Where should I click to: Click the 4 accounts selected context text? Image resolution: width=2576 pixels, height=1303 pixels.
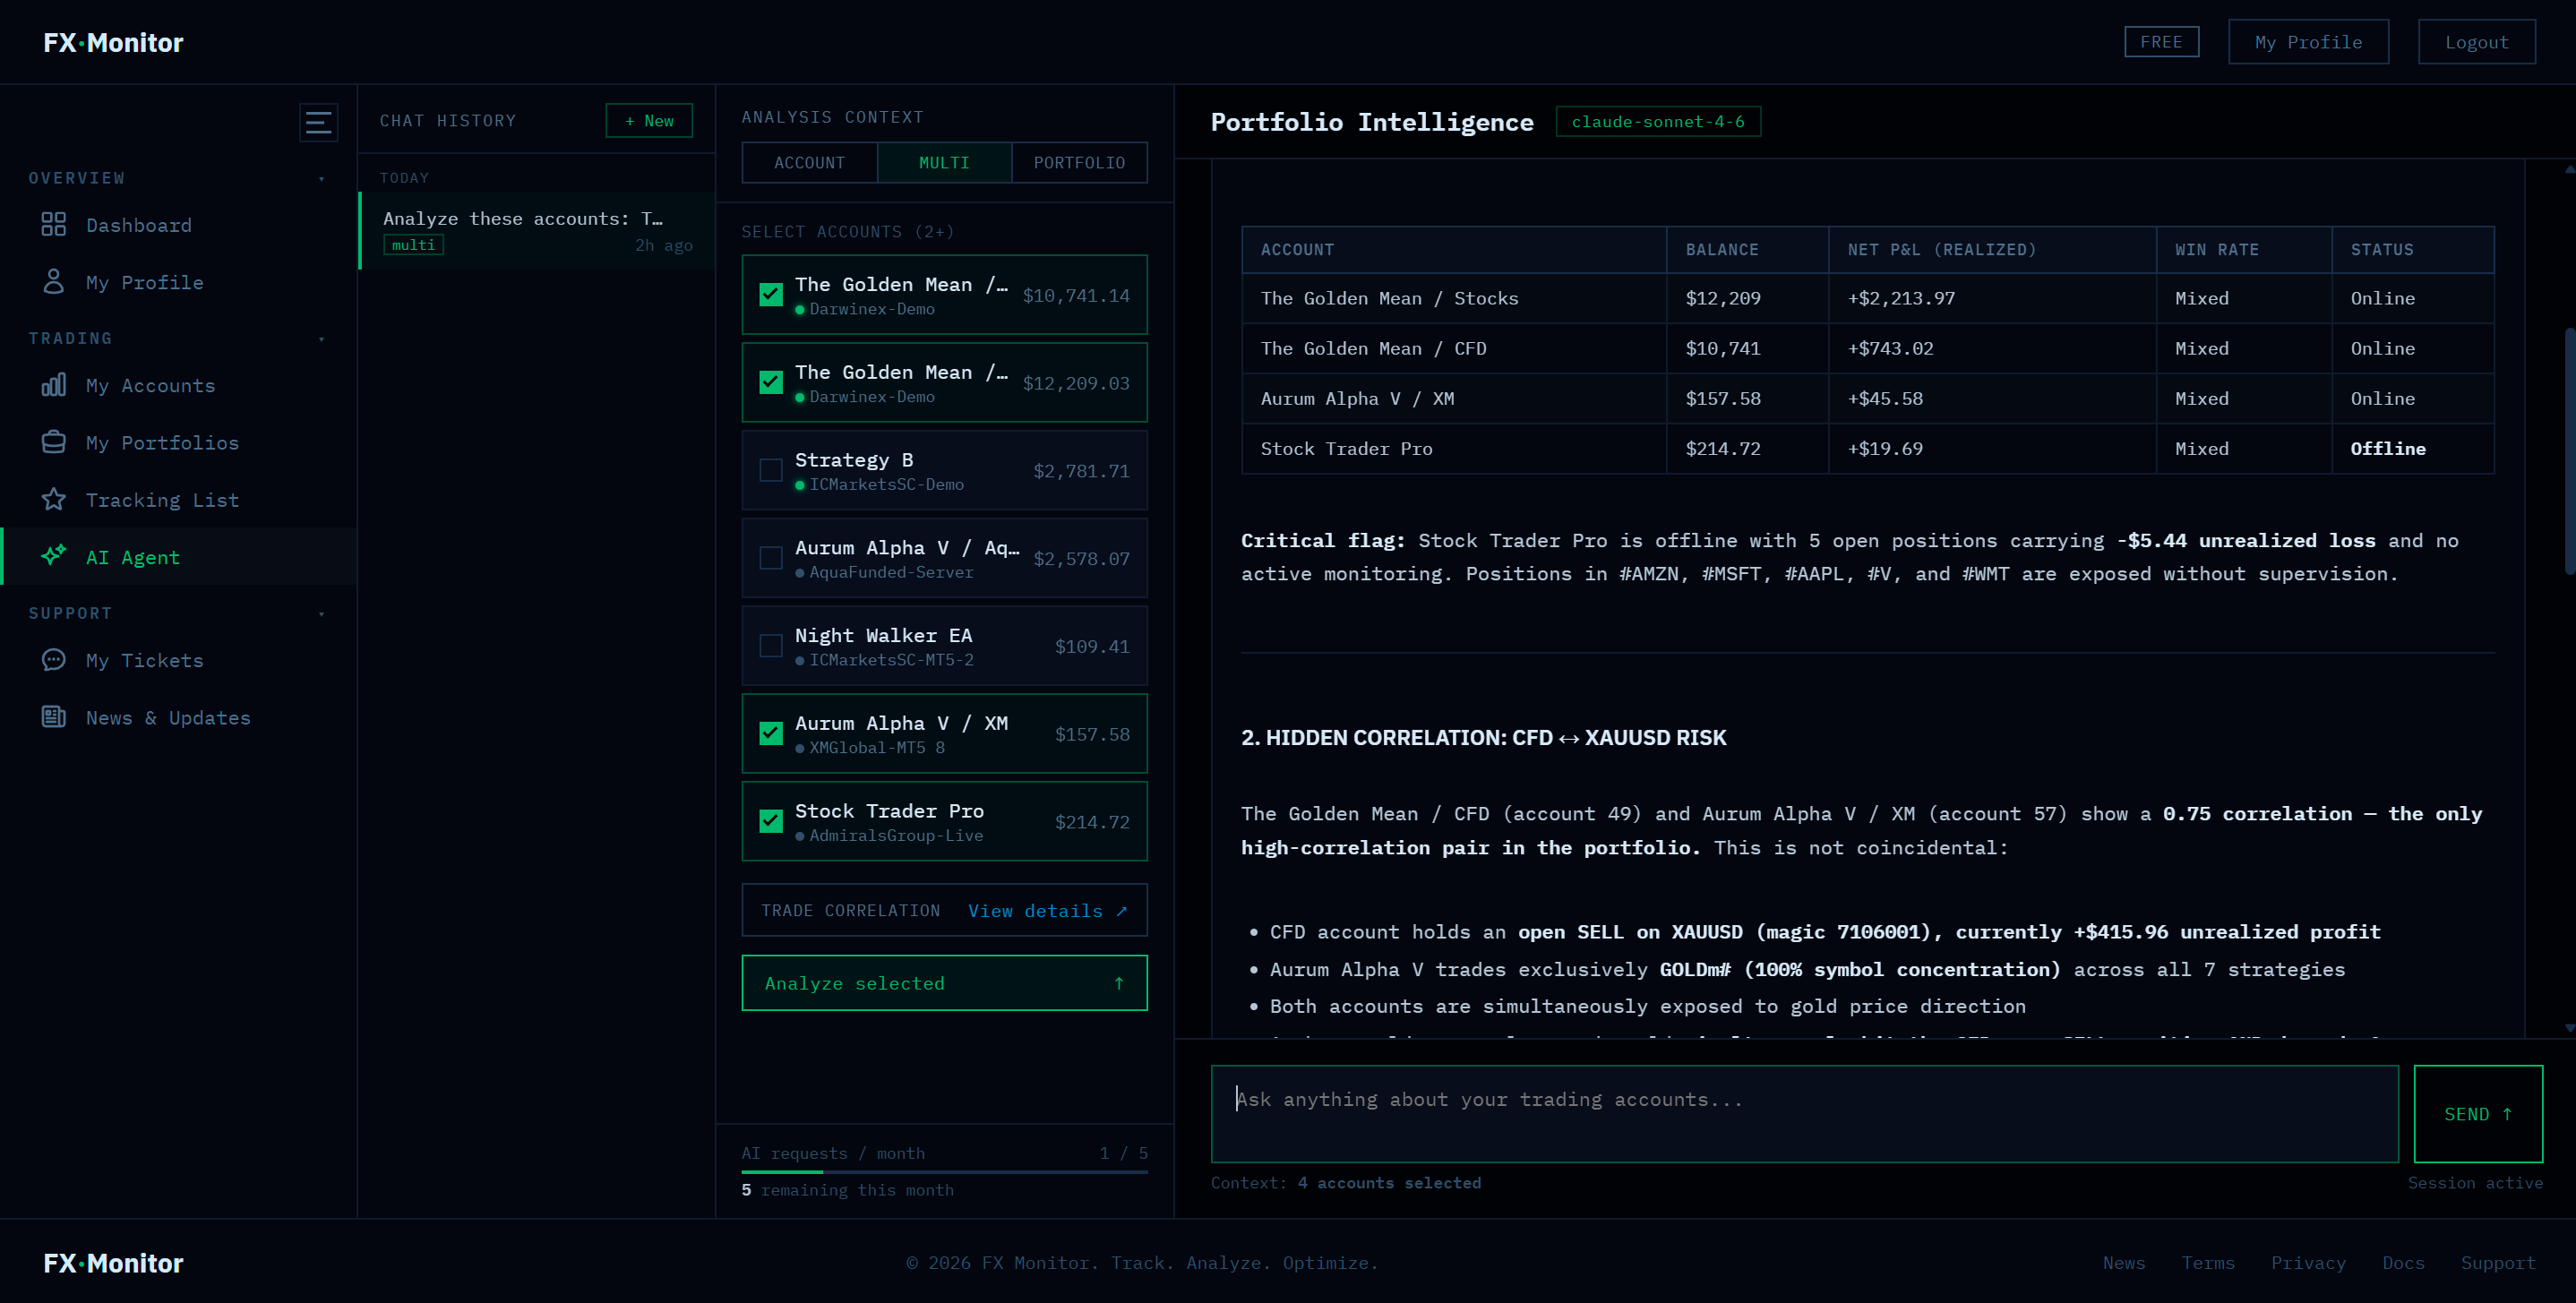pos(1389,1183)
